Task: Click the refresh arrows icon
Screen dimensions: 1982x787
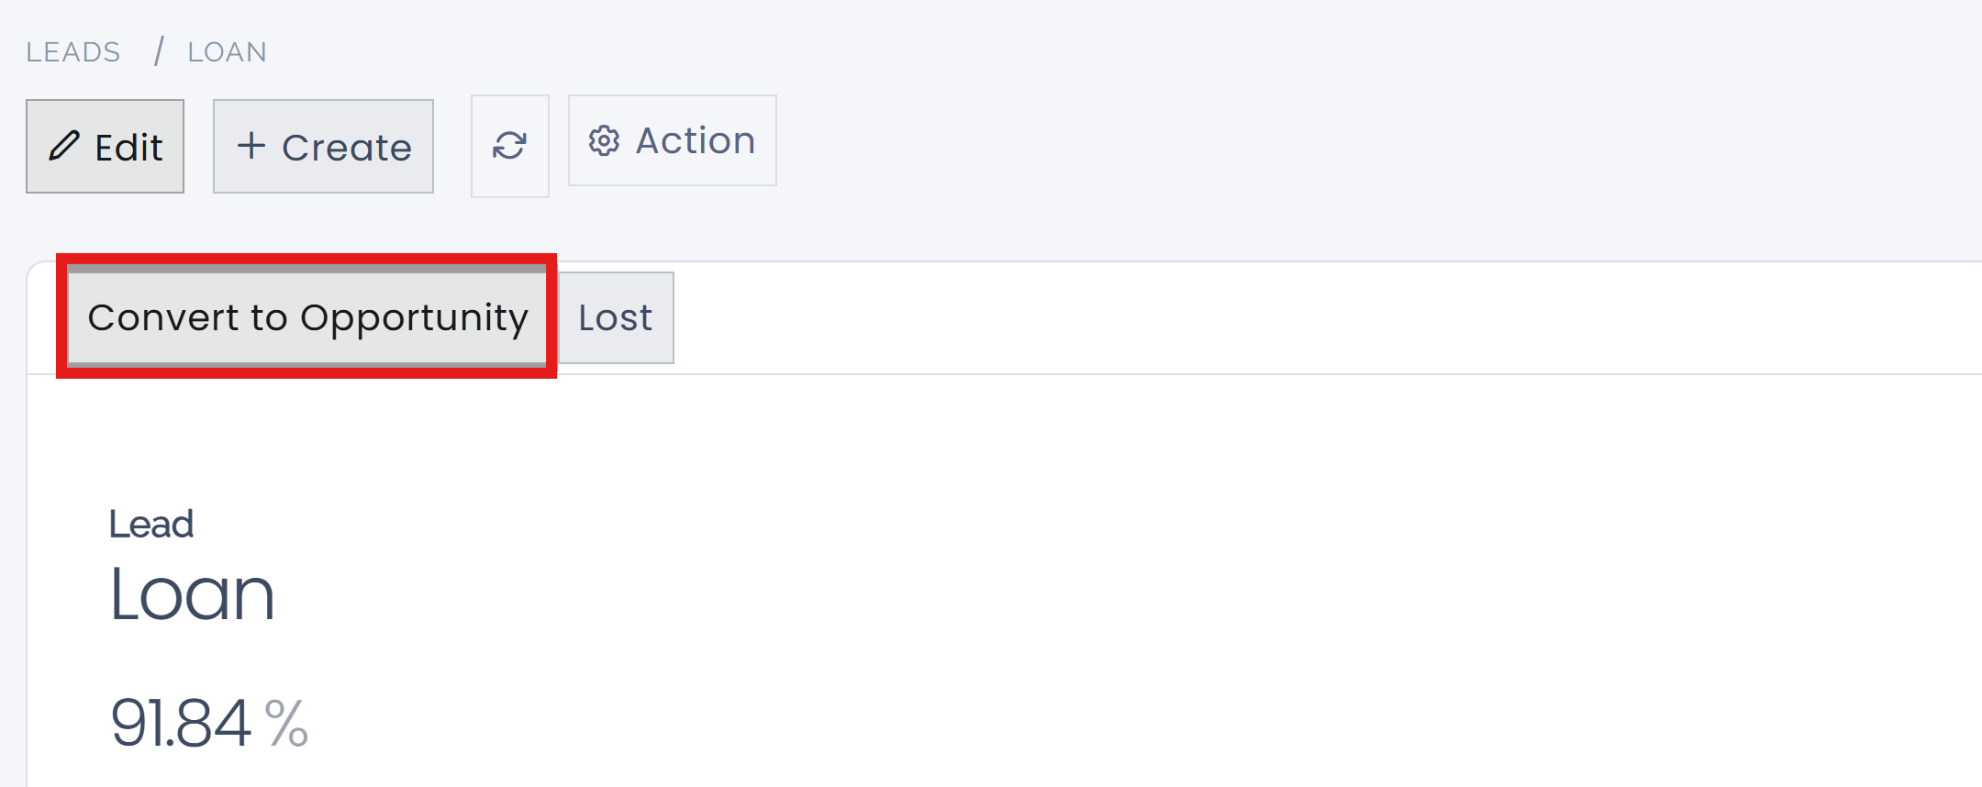Action: coord(510,145)
